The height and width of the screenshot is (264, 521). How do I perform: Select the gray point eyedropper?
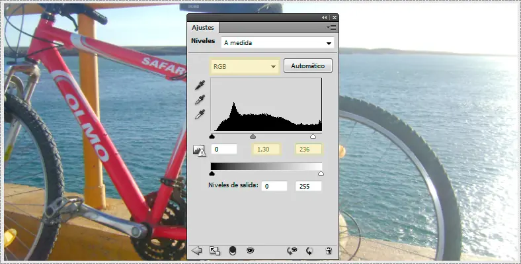coord(200,99)
